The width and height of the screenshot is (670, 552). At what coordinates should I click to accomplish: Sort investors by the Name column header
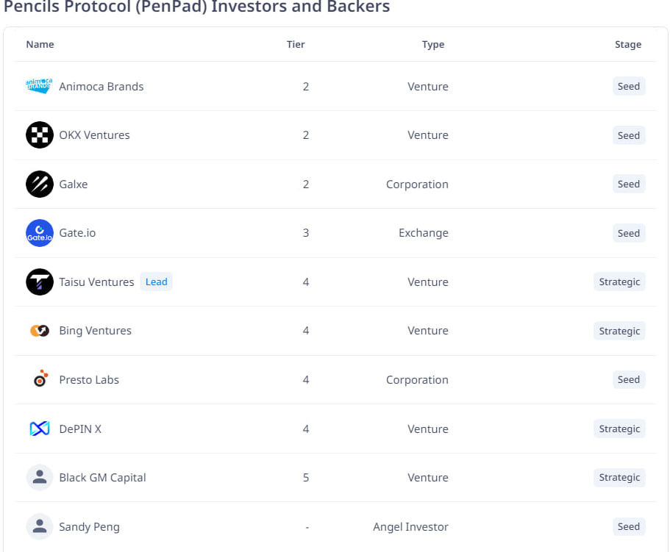pyautogui.click(x=40, y=44)
